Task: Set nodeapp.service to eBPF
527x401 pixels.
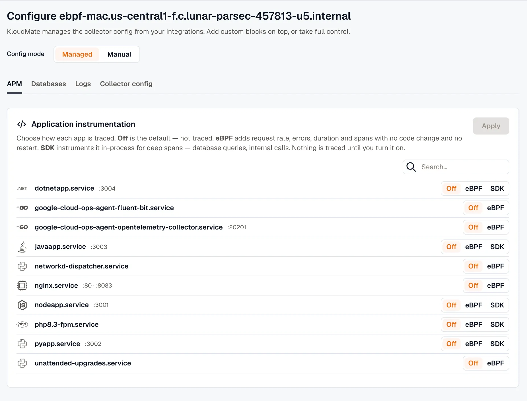Action: 474,305
